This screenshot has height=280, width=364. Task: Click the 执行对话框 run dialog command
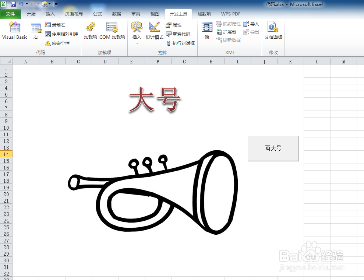point(181,43)
